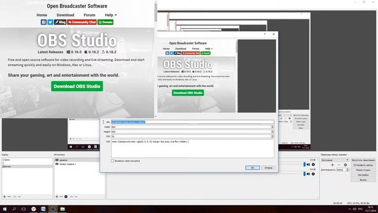Viewport: 378px width, 213px height.
Task: Add a scene transition with the plus icon
Action: coord(333,164)
